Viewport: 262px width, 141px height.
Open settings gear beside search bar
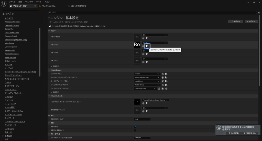[259, 13]
